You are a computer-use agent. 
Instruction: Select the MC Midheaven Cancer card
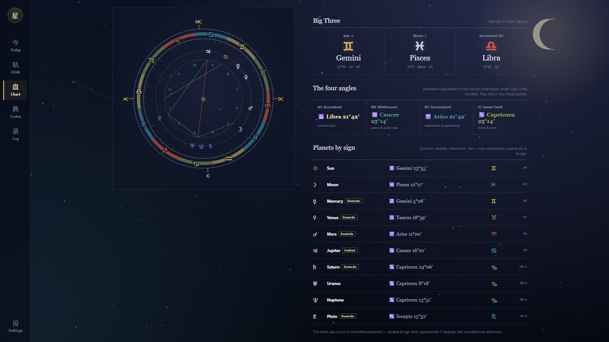point(393,117)
